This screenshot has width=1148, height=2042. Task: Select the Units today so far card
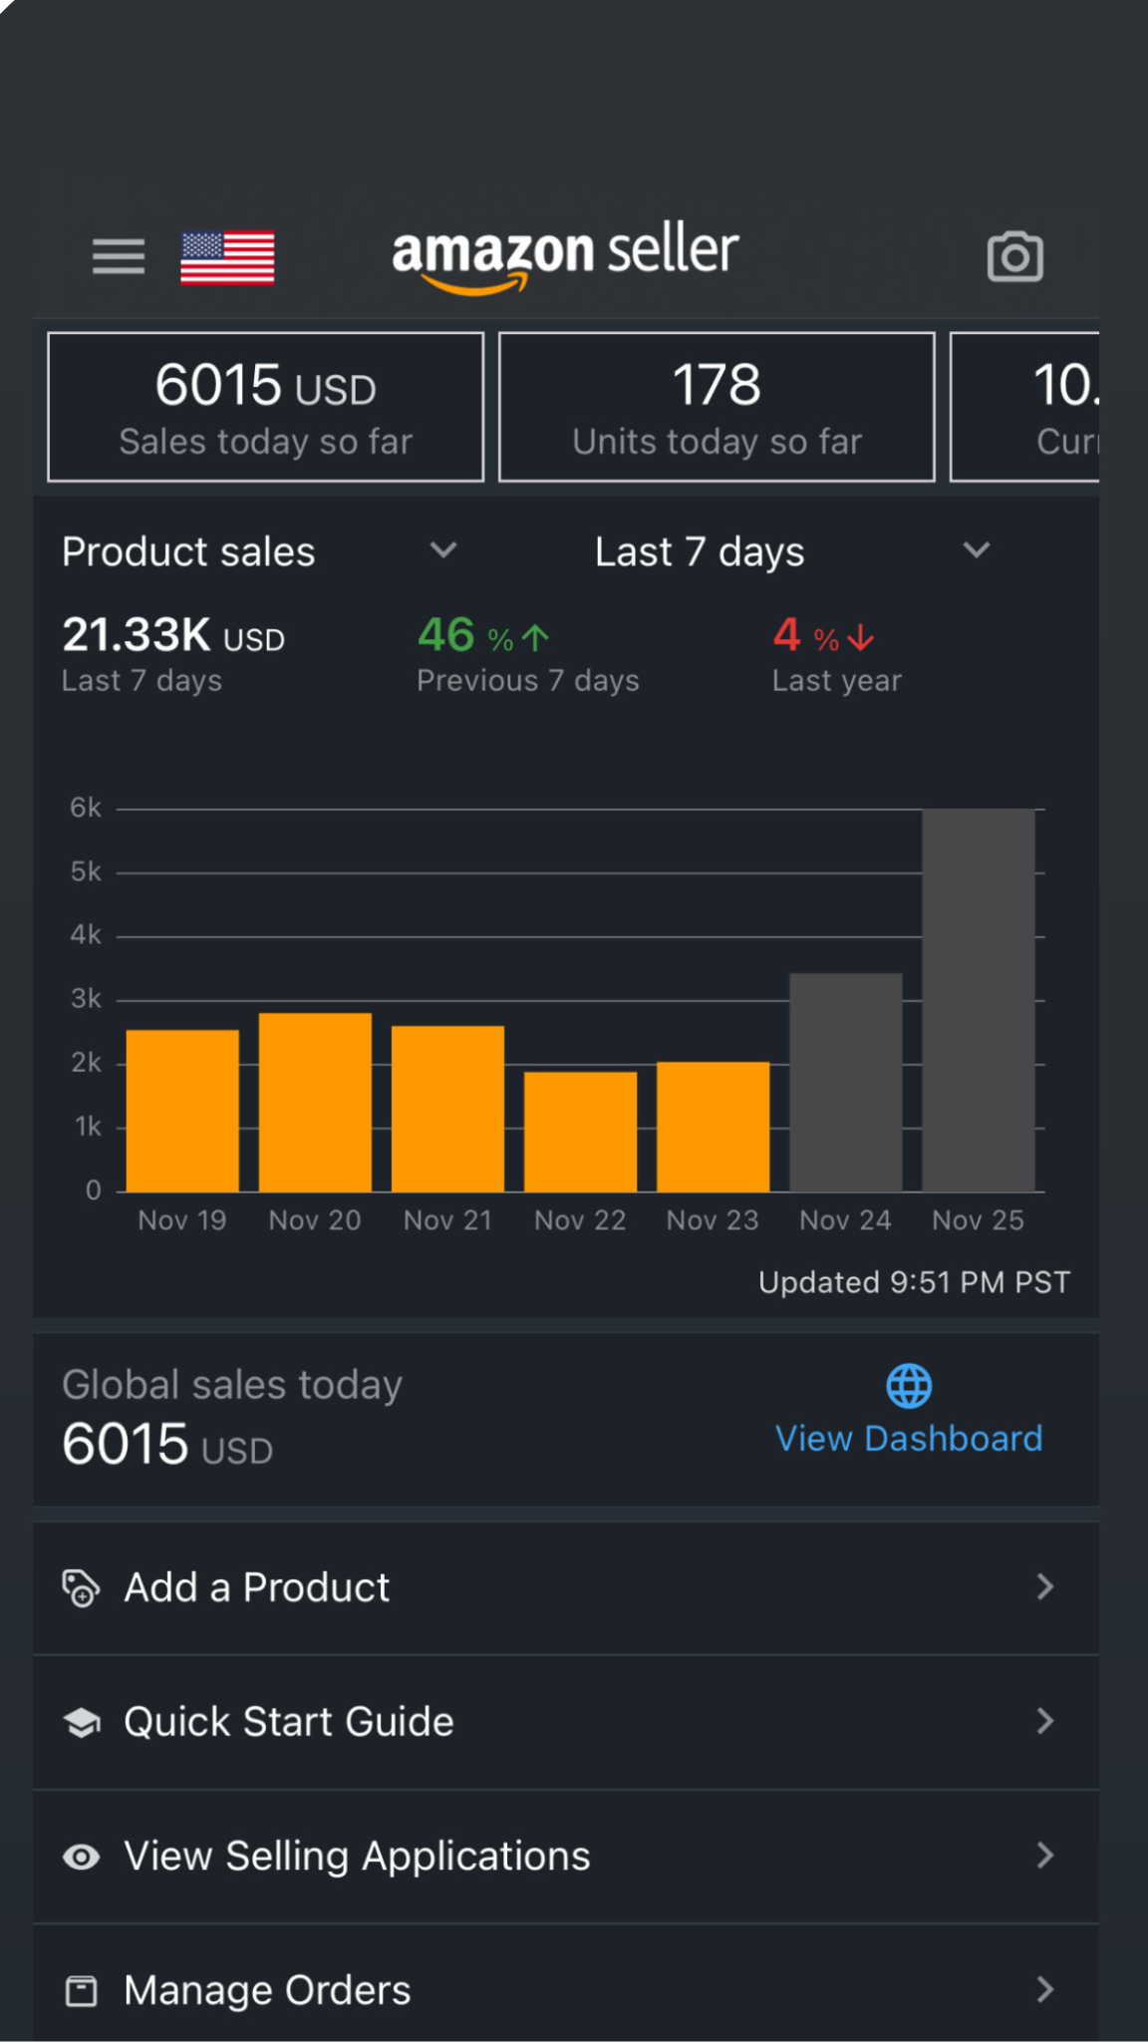tap(717, 407)
